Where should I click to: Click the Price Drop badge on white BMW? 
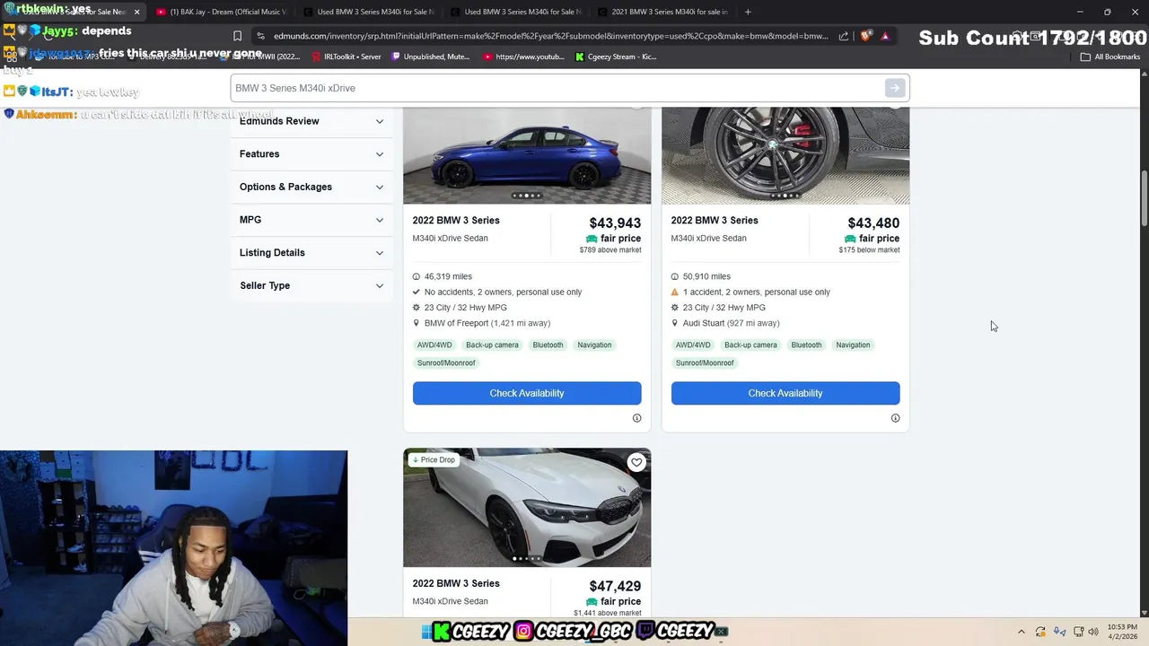tap(434, 460)
